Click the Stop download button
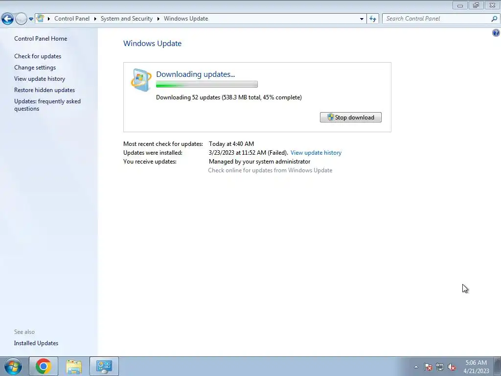Image resolution: width=501 pixels, height=376 pixels. (350, 117)
